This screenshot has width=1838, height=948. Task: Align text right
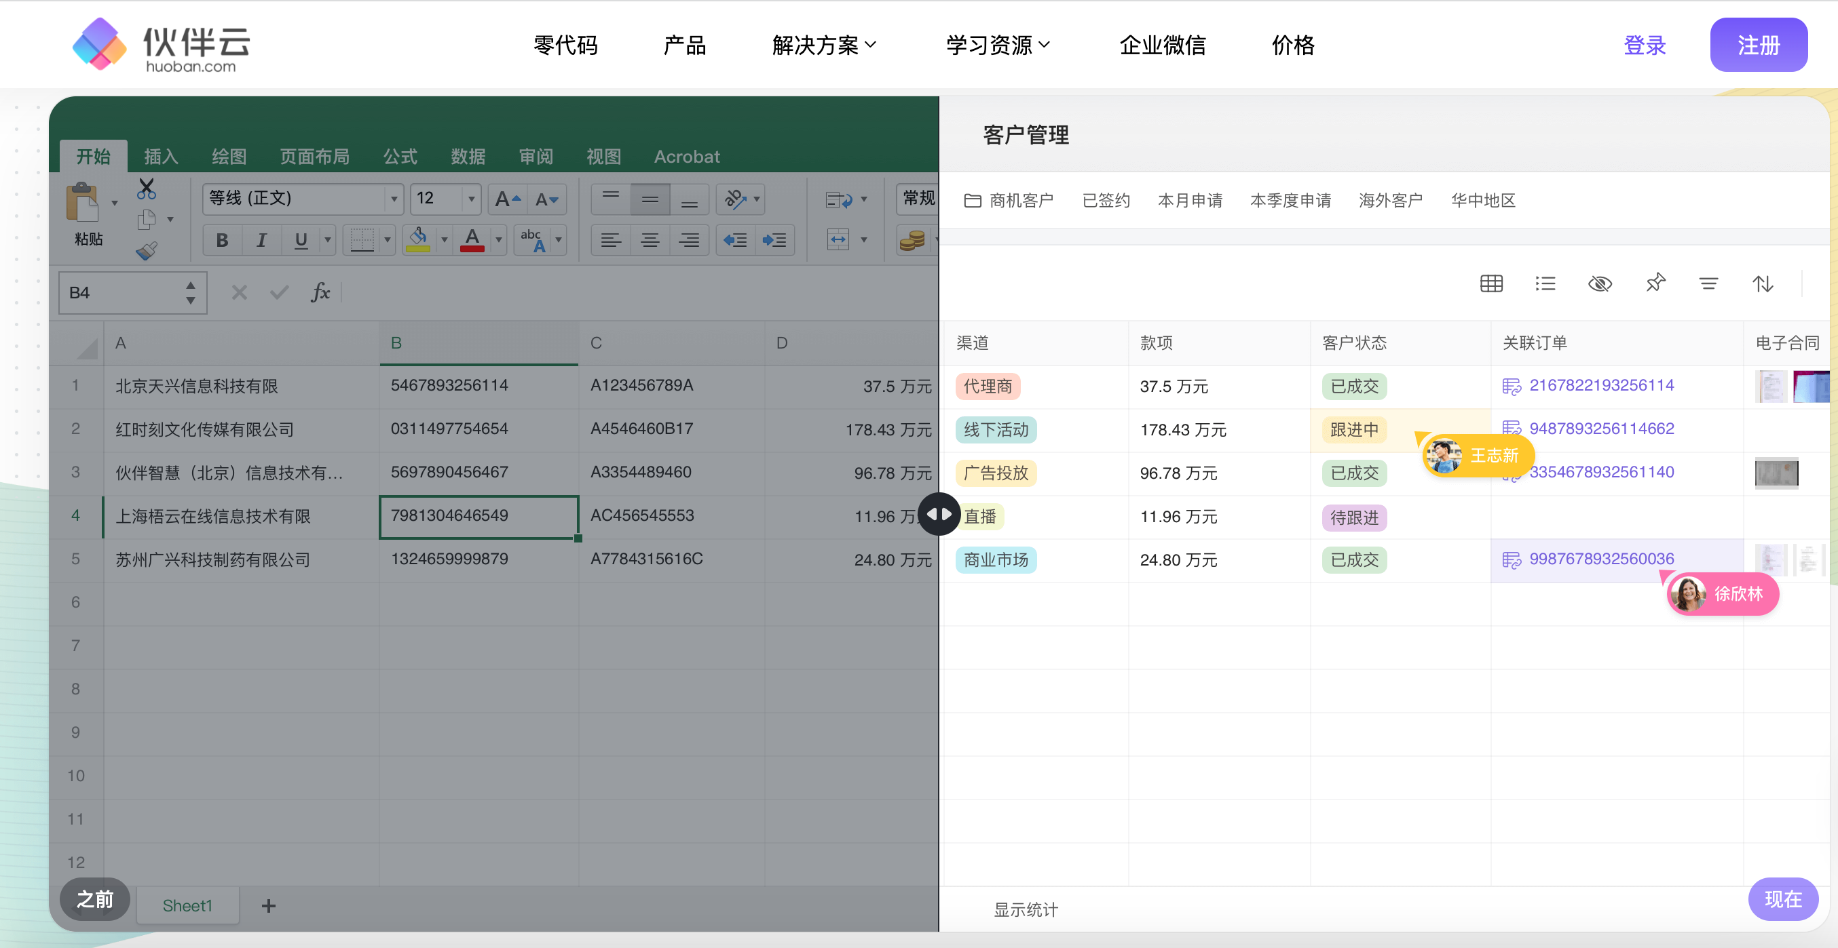tap(690, 240)
